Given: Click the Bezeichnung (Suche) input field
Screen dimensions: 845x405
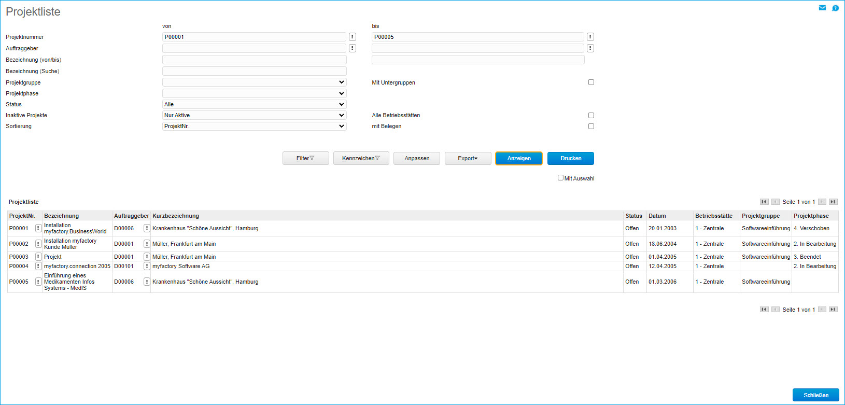Looking at the screenshot, I should click(254, 71).
